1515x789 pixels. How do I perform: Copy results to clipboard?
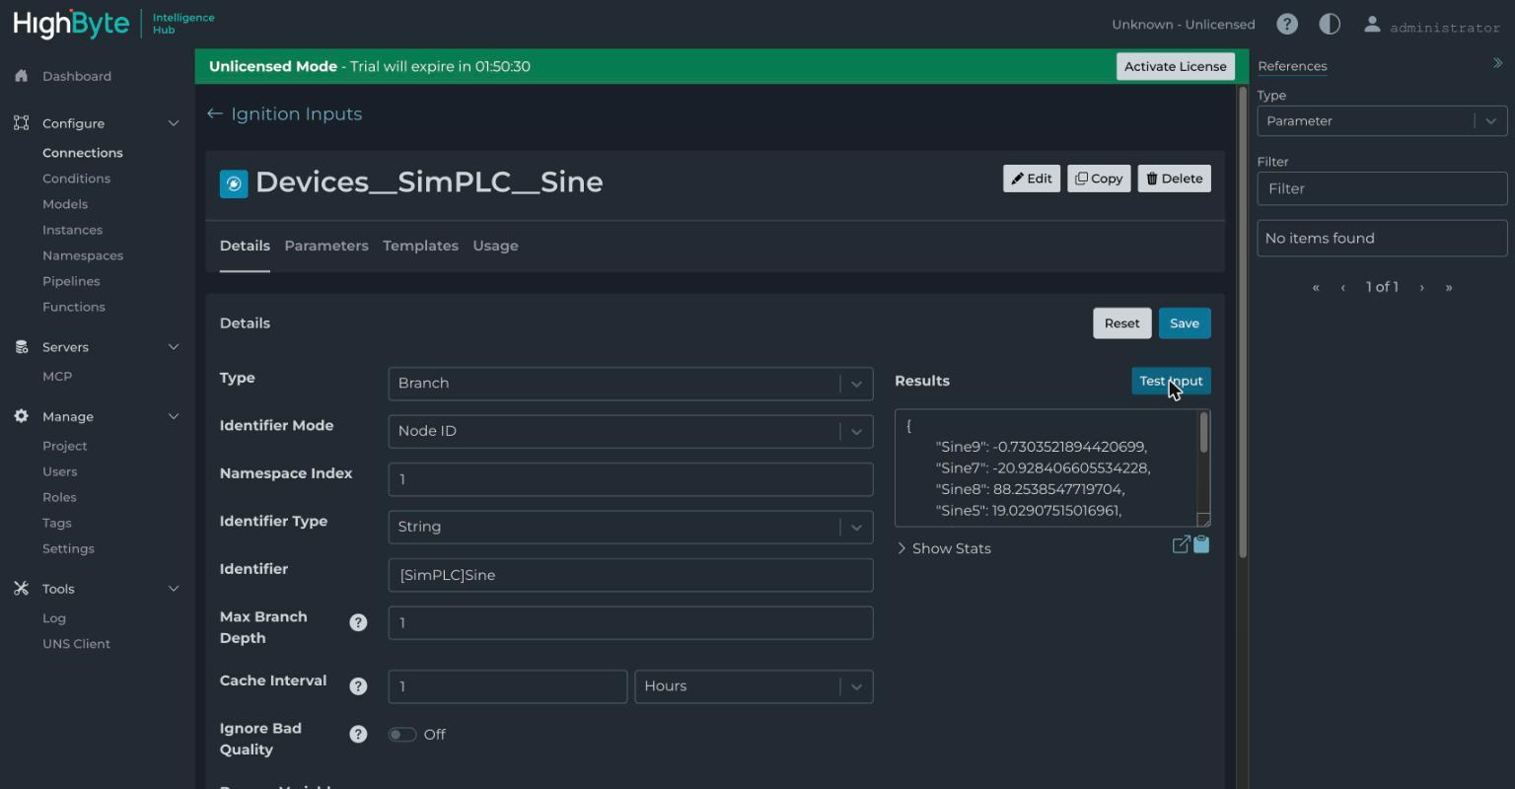[1201, 544]
